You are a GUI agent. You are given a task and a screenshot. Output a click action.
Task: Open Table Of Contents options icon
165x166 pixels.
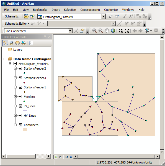31,43
